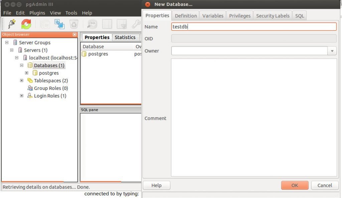This screenshot has width=342, height=198.
Task: Click the View data table icon
Action: [x=107, y=24]
